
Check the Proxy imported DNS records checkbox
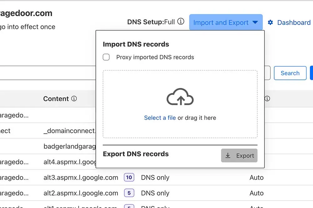[x=106, y=57]
